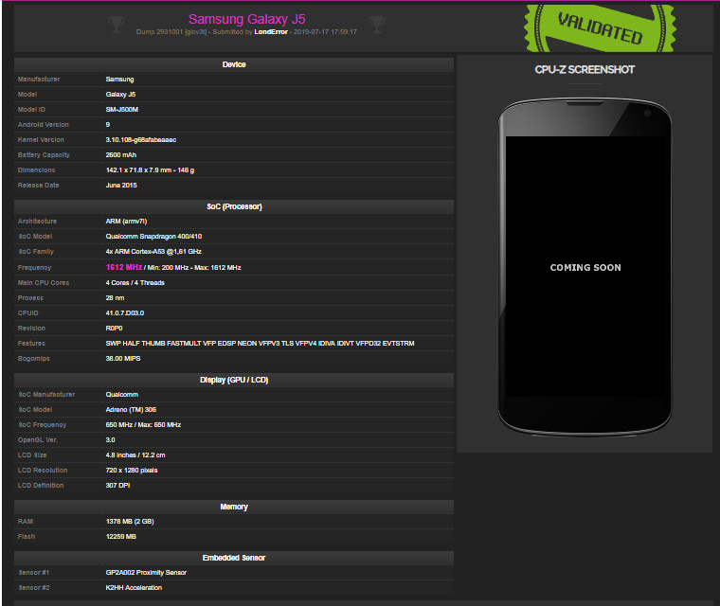Select the Model ID value SM-J500M

[x=122, y=110]
